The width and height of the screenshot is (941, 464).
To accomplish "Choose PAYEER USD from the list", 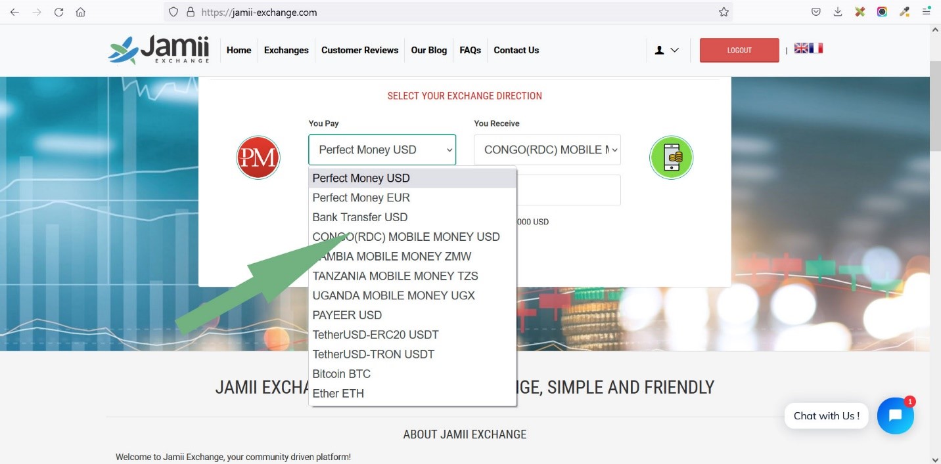I will [x=413, y=315].
